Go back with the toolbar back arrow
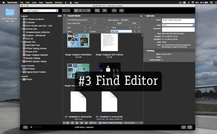217x134 pixels. coord(64,11)
